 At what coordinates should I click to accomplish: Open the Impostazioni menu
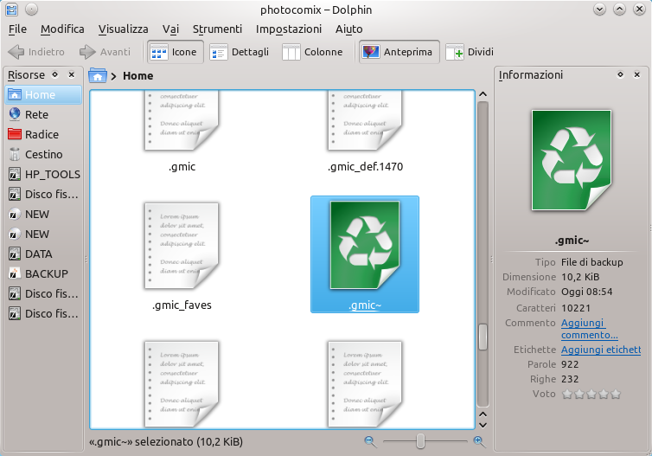click(x=289, y=29)
